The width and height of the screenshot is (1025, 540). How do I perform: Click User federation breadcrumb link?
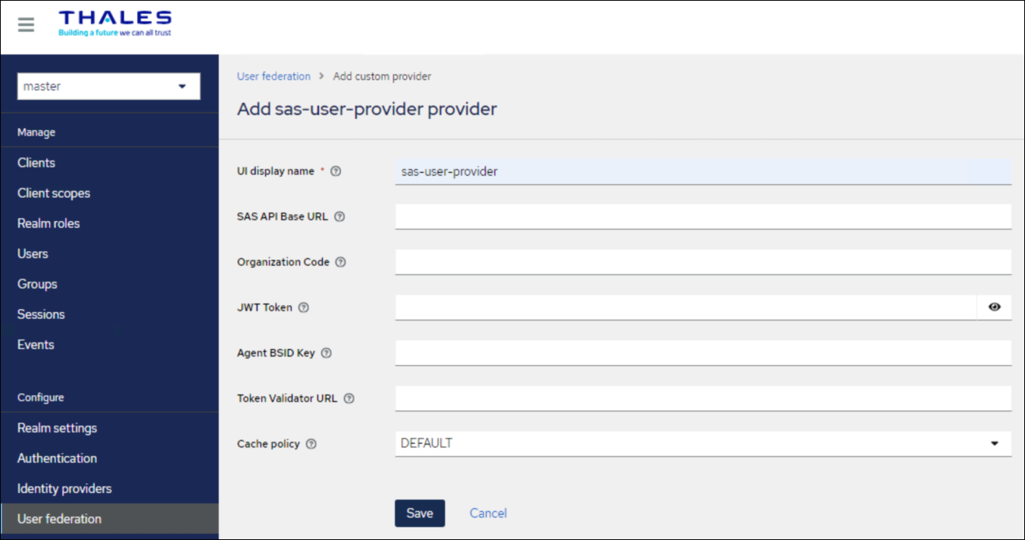pyautogui.click(x=273, y=76)
